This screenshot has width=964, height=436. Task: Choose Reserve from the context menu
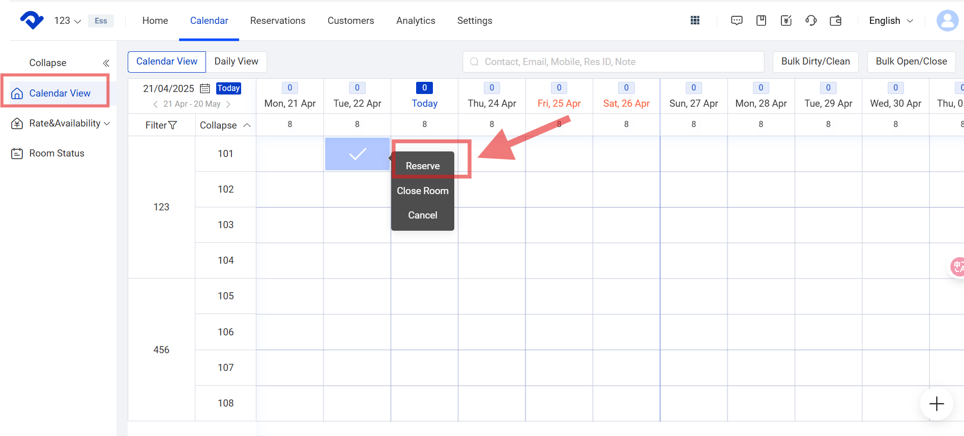click(x=422, y=166)
